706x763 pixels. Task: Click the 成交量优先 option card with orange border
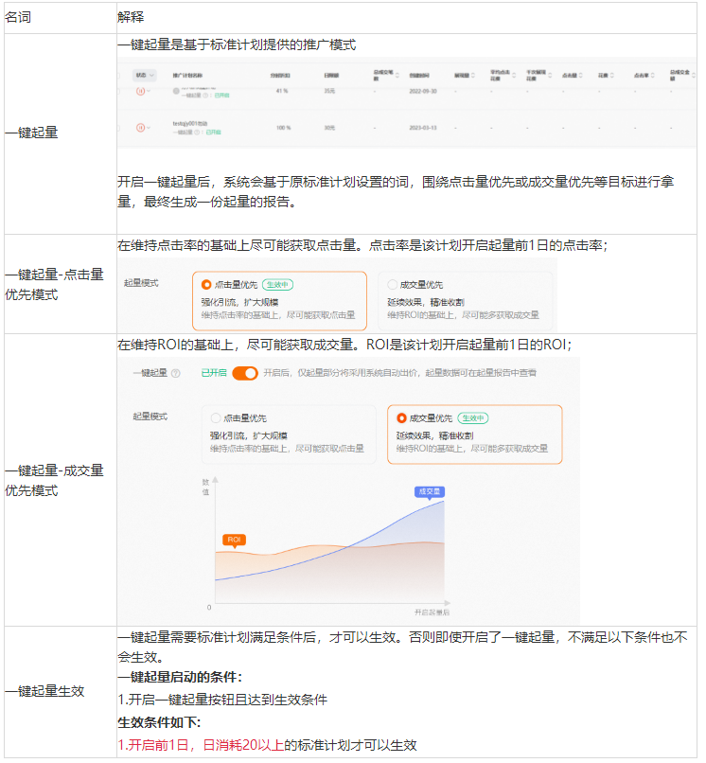pyautogui.click(x=474, y=435)
